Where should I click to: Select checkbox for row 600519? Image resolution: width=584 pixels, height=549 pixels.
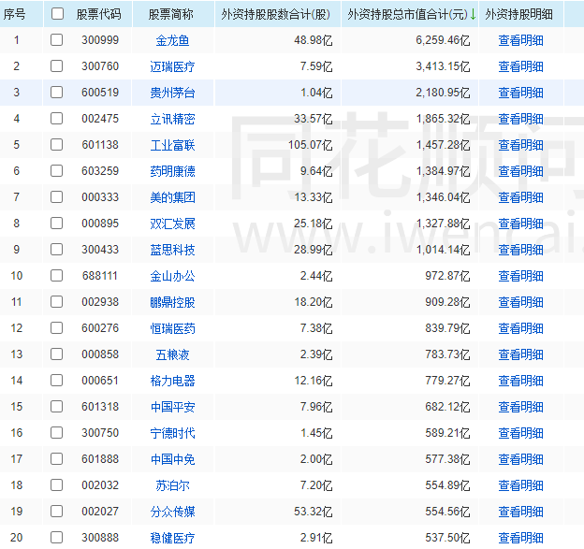(57, 93)
